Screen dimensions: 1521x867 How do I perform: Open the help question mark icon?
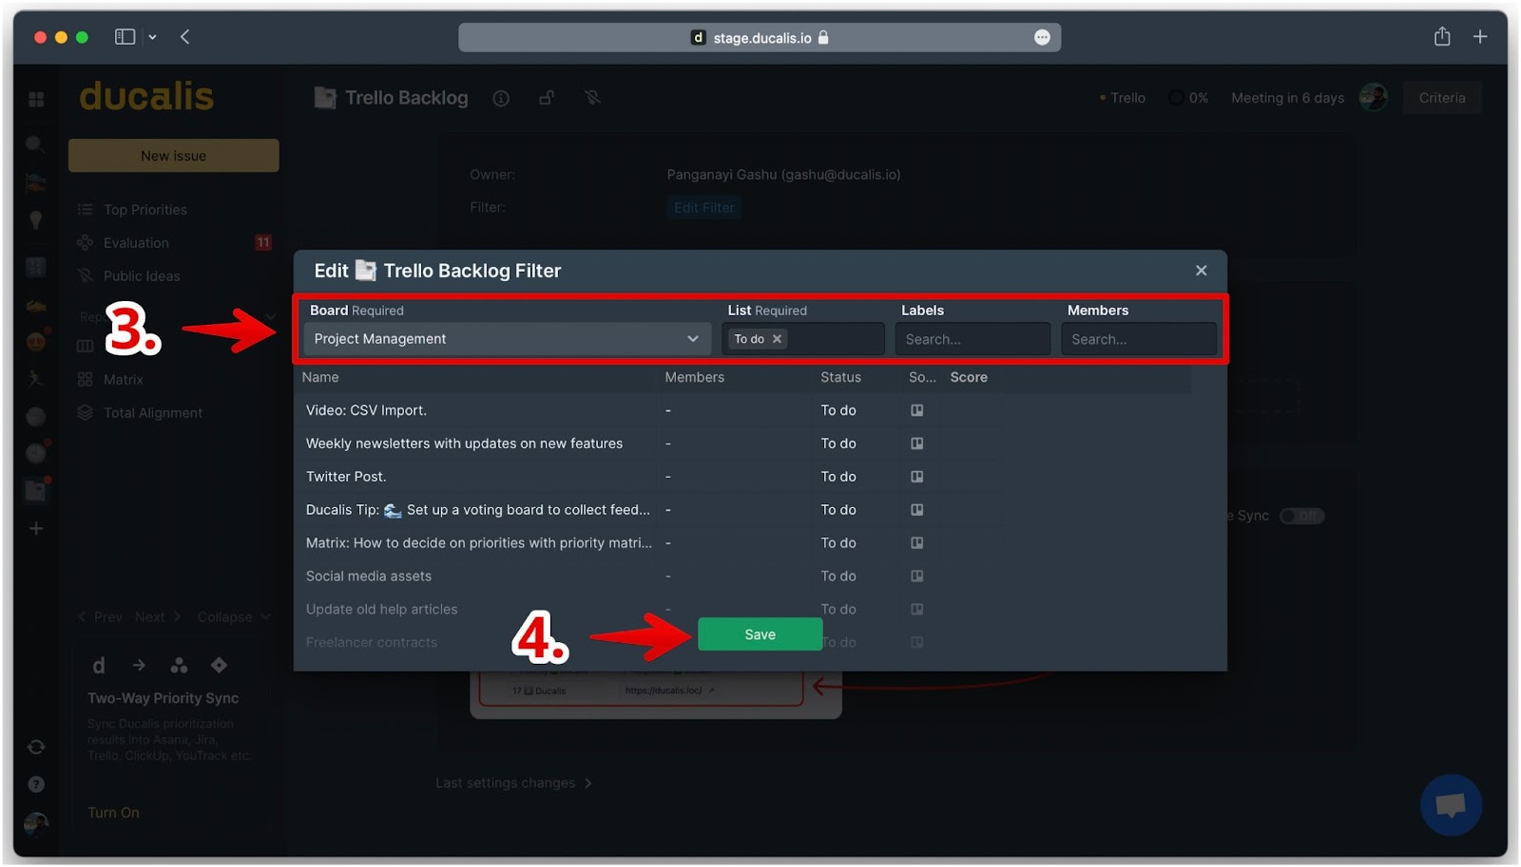[x=36, y=784]
